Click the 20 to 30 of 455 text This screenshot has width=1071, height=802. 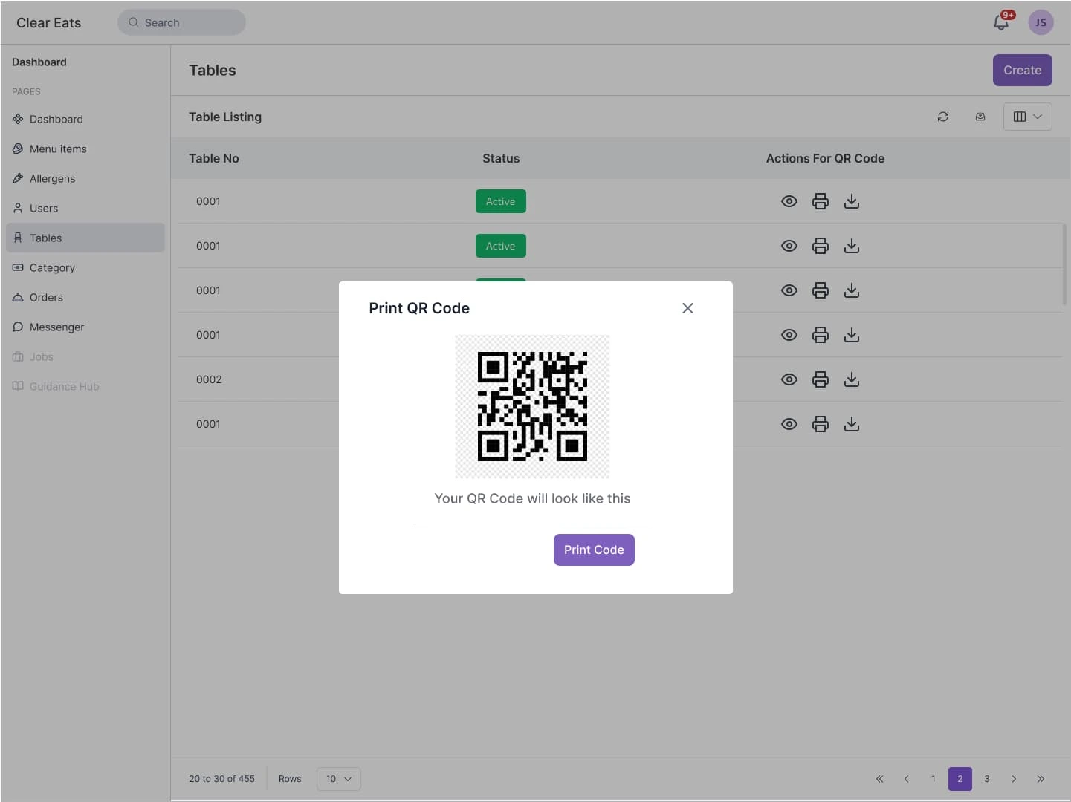click(x=221, y=779)
